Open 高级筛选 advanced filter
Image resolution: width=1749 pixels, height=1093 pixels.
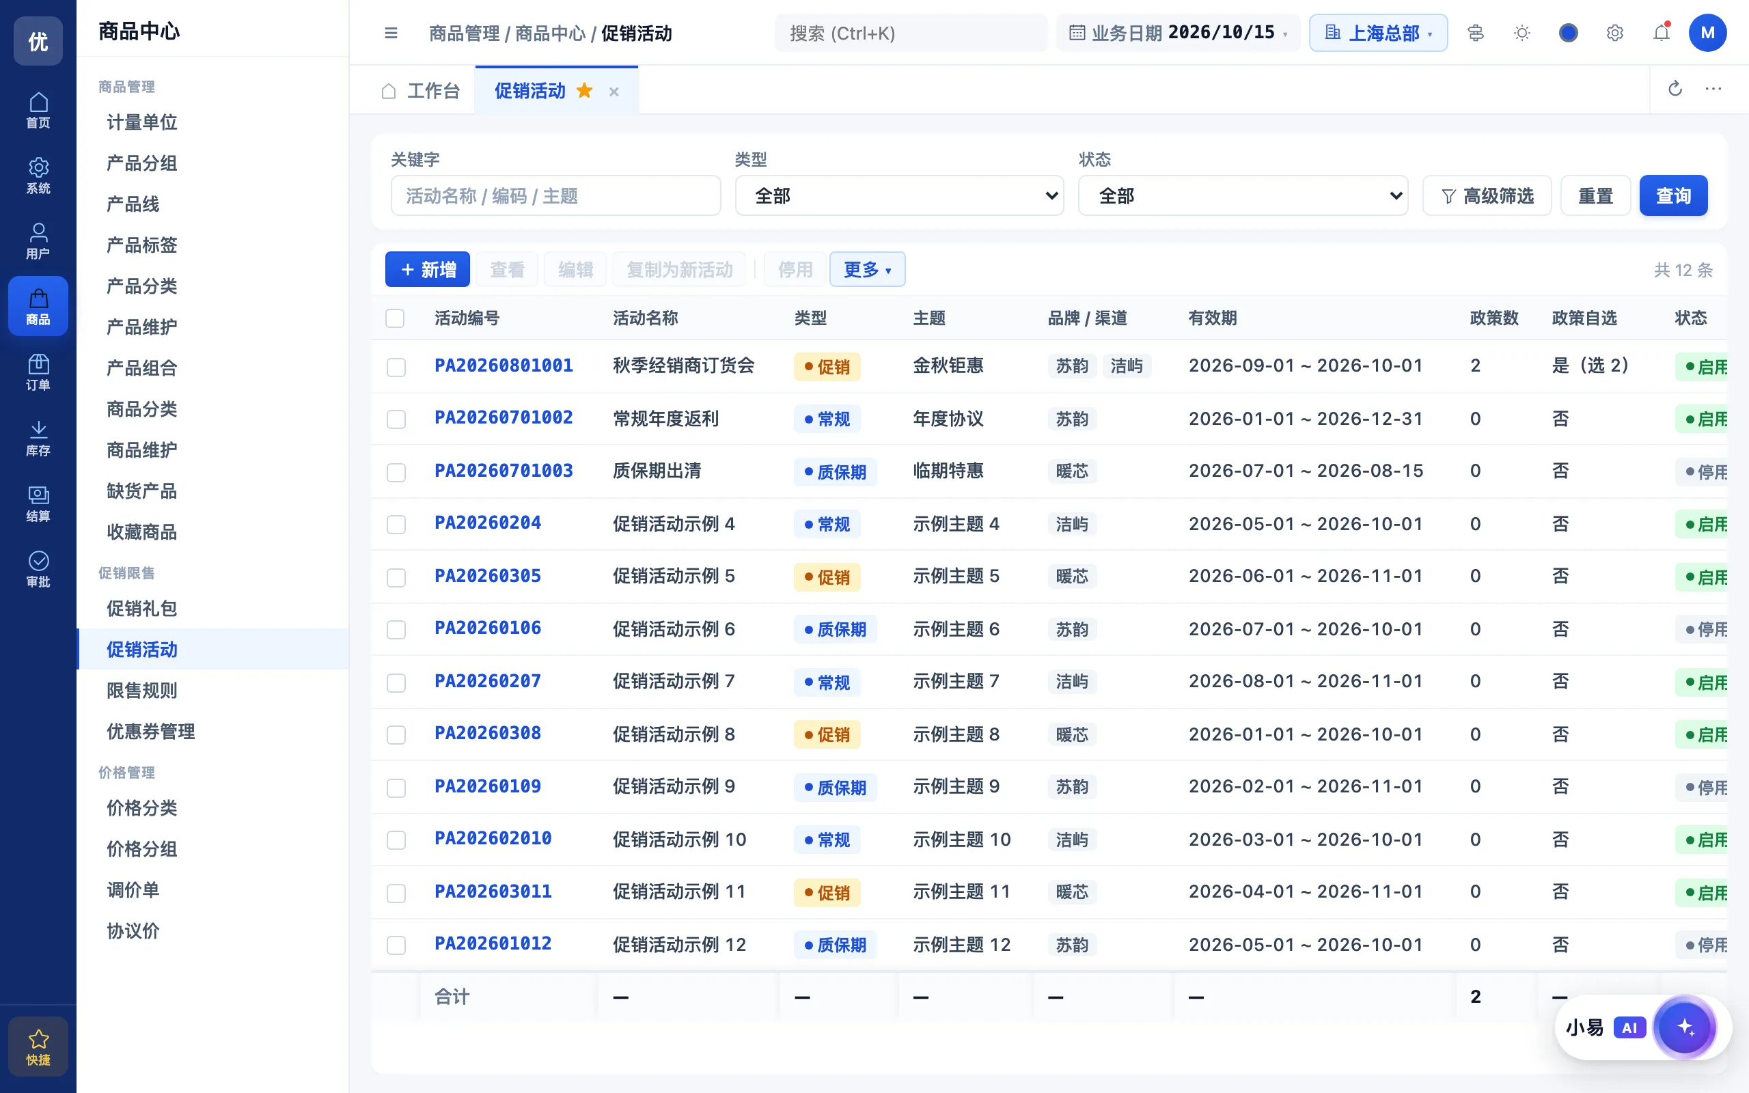click(x=1487, y=195)
